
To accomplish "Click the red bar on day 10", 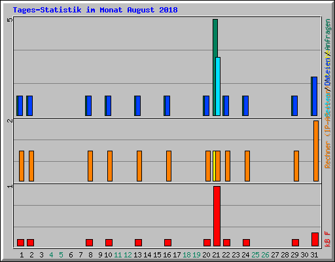I will [109, 242].
